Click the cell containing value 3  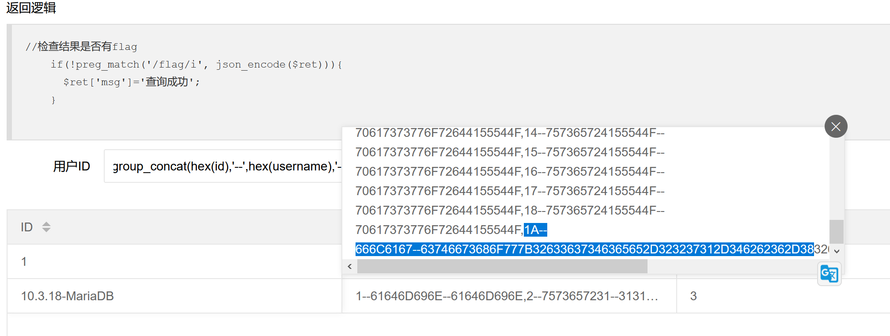point(693,296)
